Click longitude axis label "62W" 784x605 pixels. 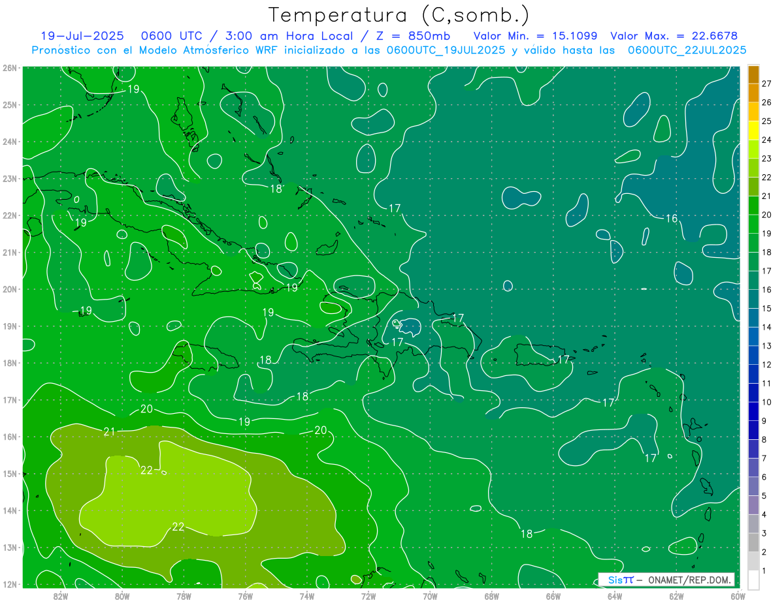point(676,596)
